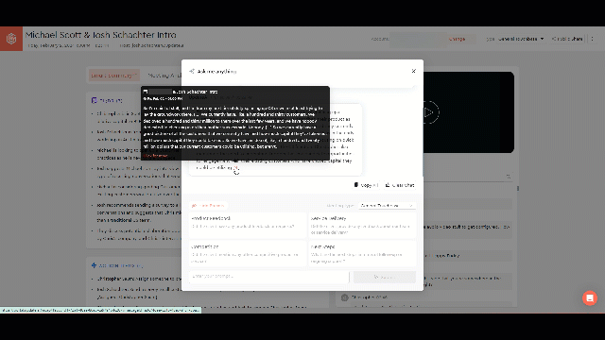This screenshot has height=340, width=605.
Task: Click the Clear Chat button
Action: coord(400,185)
